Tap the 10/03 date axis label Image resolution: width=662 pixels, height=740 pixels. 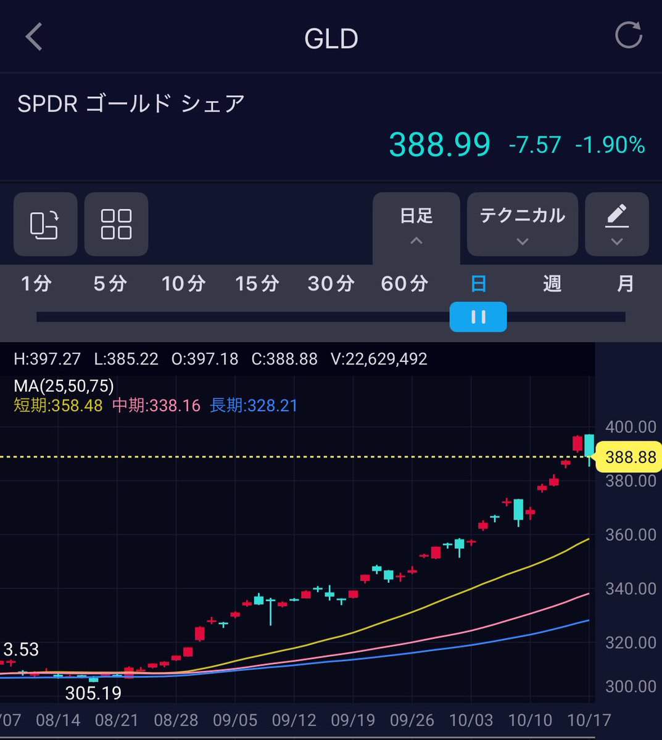[x=471, y=720]
